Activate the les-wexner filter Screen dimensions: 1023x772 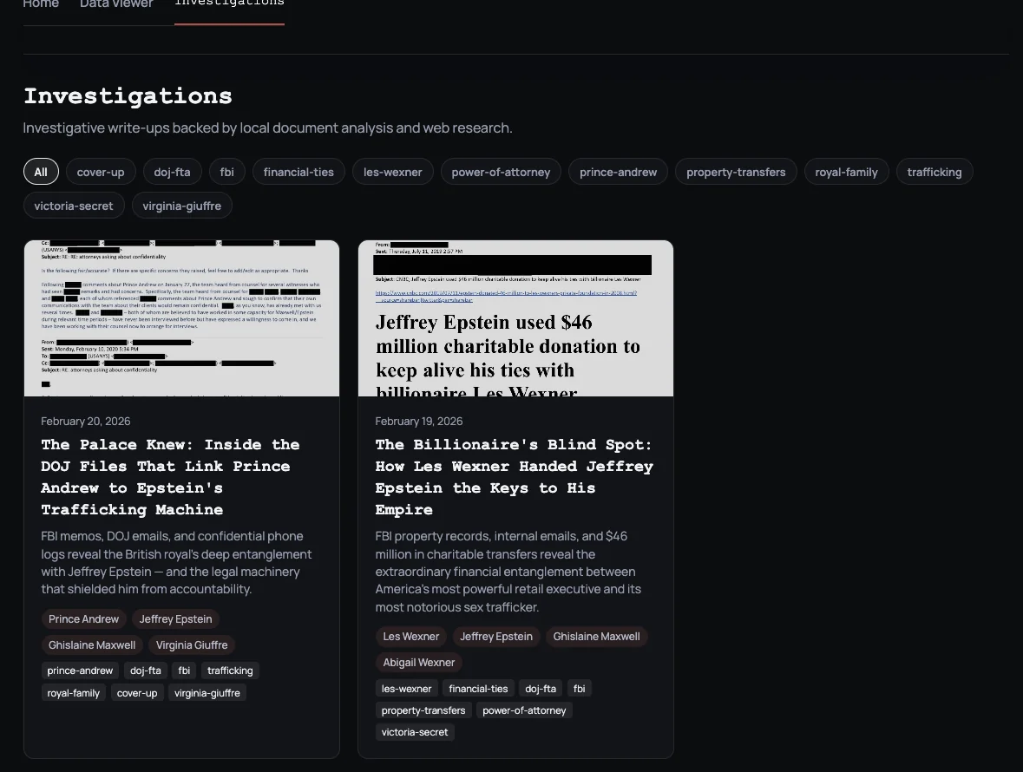tap(392, 171)
